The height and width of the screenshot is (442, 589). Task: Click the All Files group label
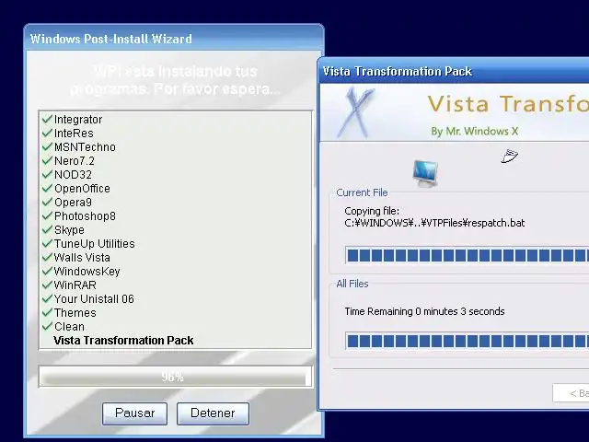coord(352,284)
